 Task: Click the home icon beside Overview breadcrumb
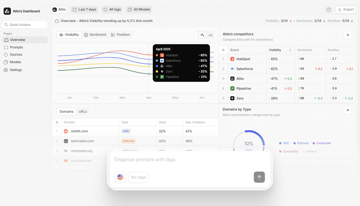[57, 21]
